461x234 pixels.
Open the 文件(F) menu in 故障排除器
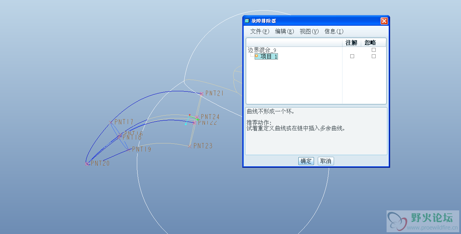pyautogui.click(x=260, y=31)
